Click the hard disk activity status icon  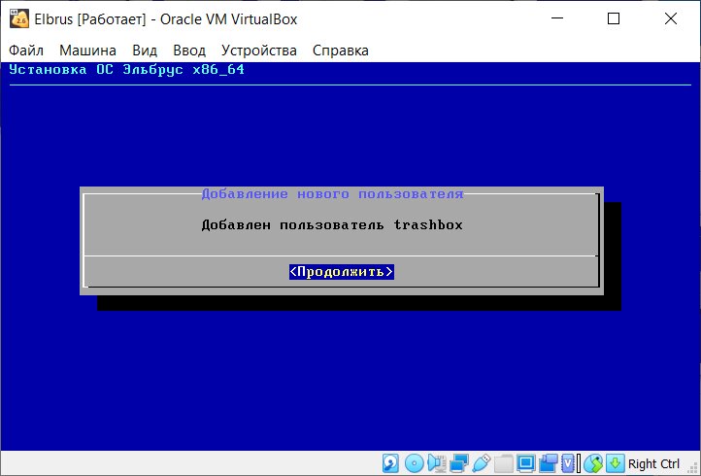pyautogui.click(x=390, y=463)
